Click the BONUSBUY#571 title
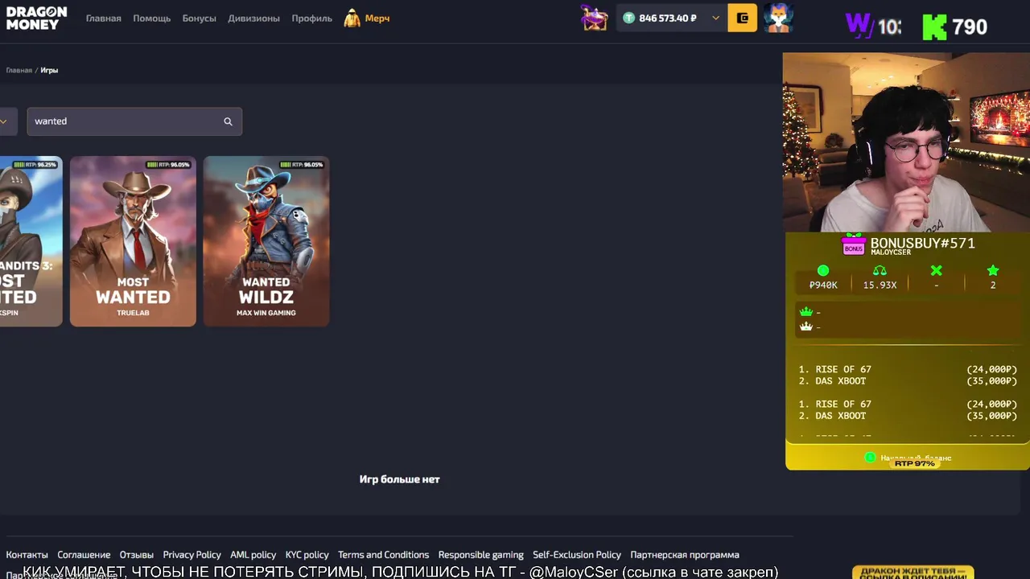This screenshot has height=579, width=1030. [922, 243]
